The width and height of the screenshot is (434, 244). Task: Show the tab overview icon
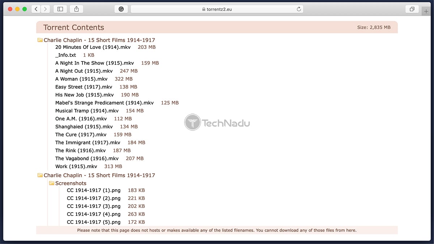tap(412, 9)
